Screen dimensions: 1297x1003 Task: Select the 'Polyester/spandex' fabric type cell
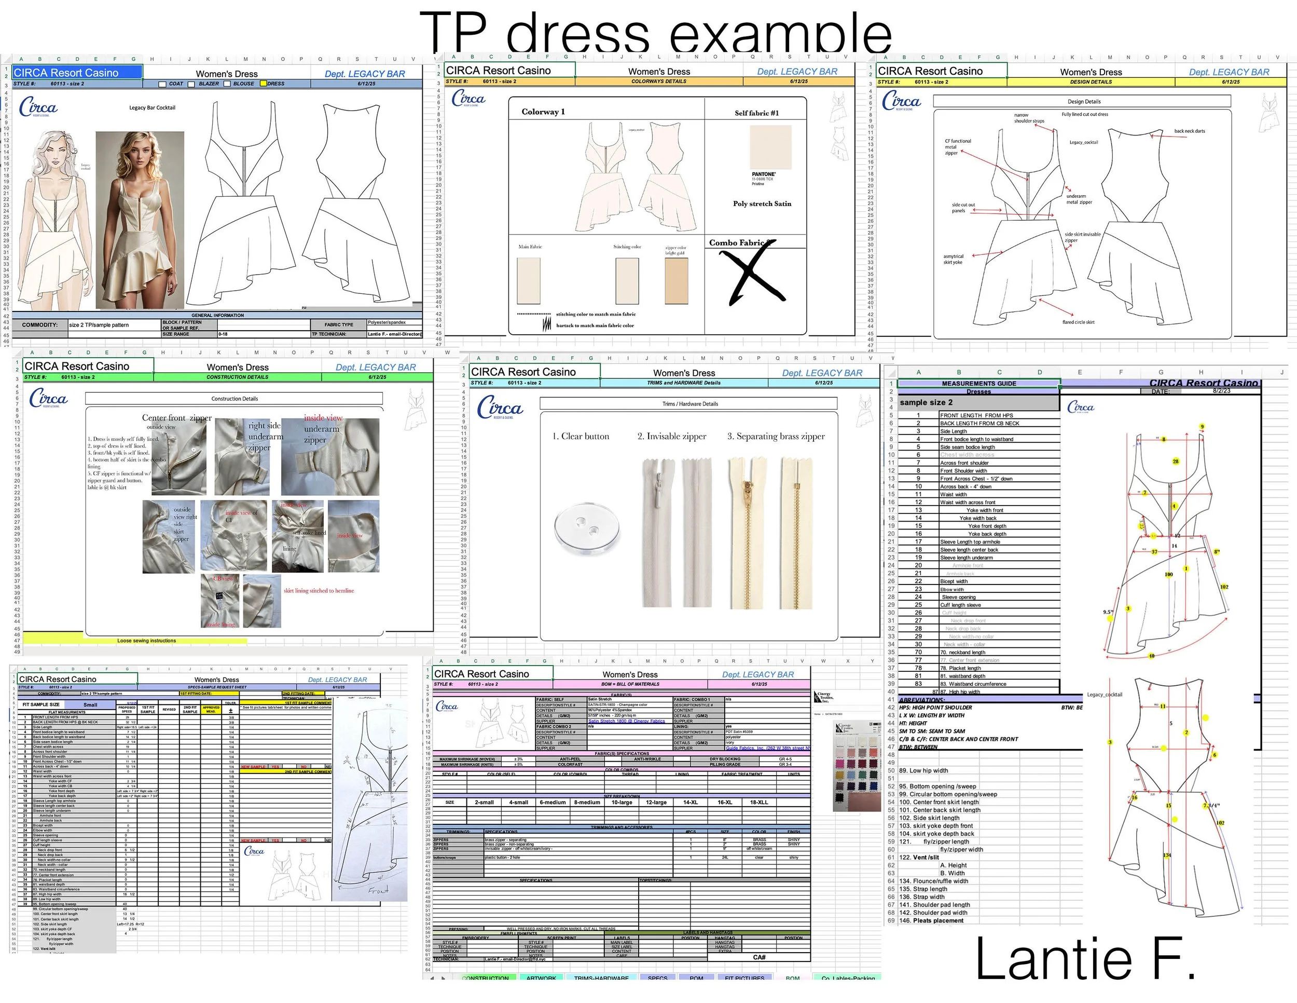click(x=394, y=322)
